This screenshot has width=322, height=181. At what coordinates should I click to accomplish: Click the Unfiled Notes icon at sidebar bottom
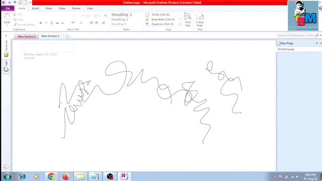click(6, 167)
